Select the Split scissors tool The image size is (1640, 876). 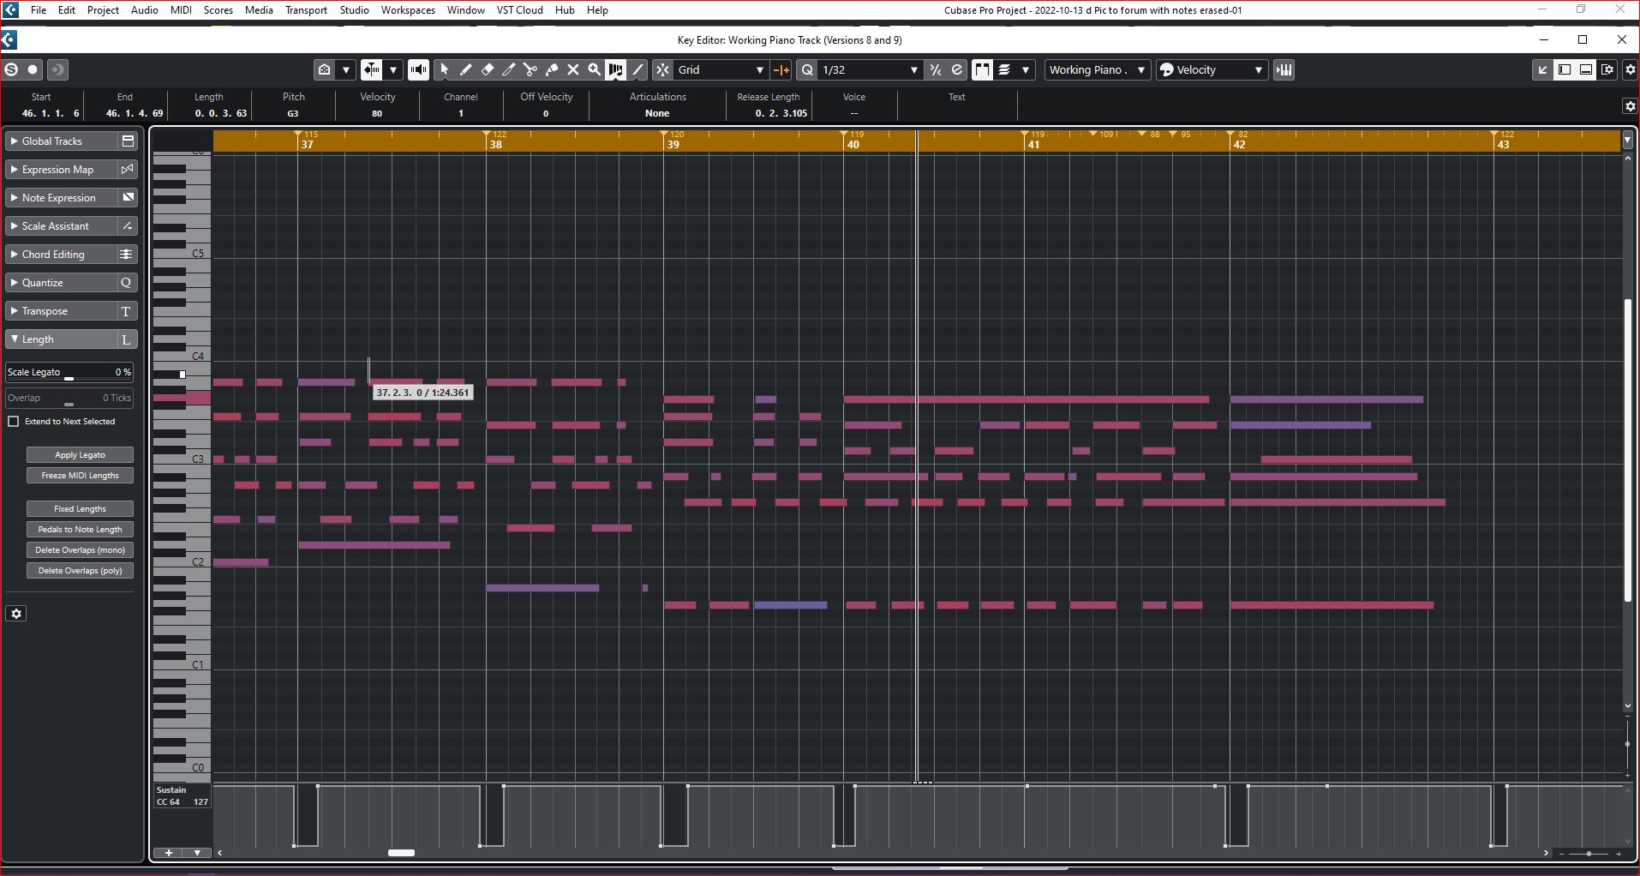point(530,69)
